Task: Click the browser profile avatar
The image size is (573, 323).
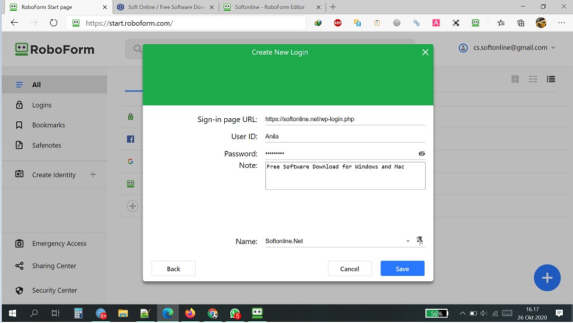Action: 541,23
